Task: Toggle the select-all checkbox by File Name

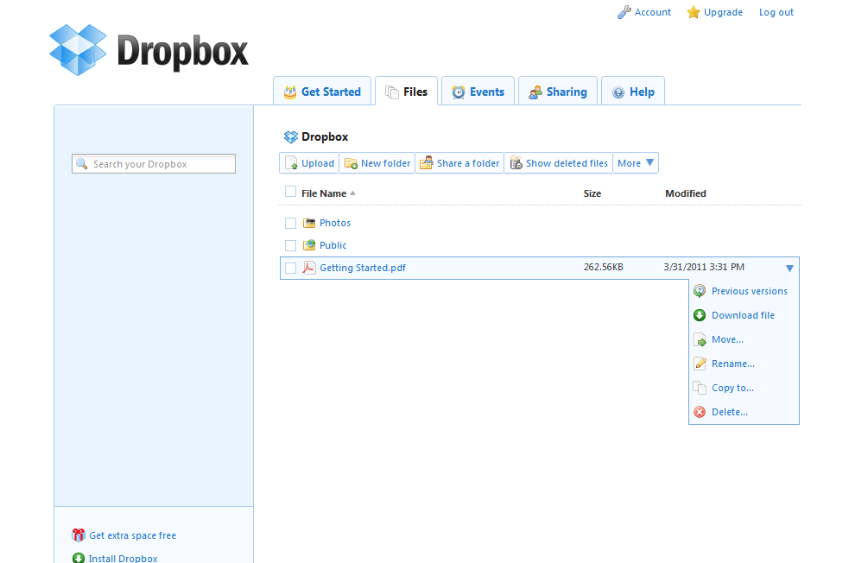Action: click(291, 192)
